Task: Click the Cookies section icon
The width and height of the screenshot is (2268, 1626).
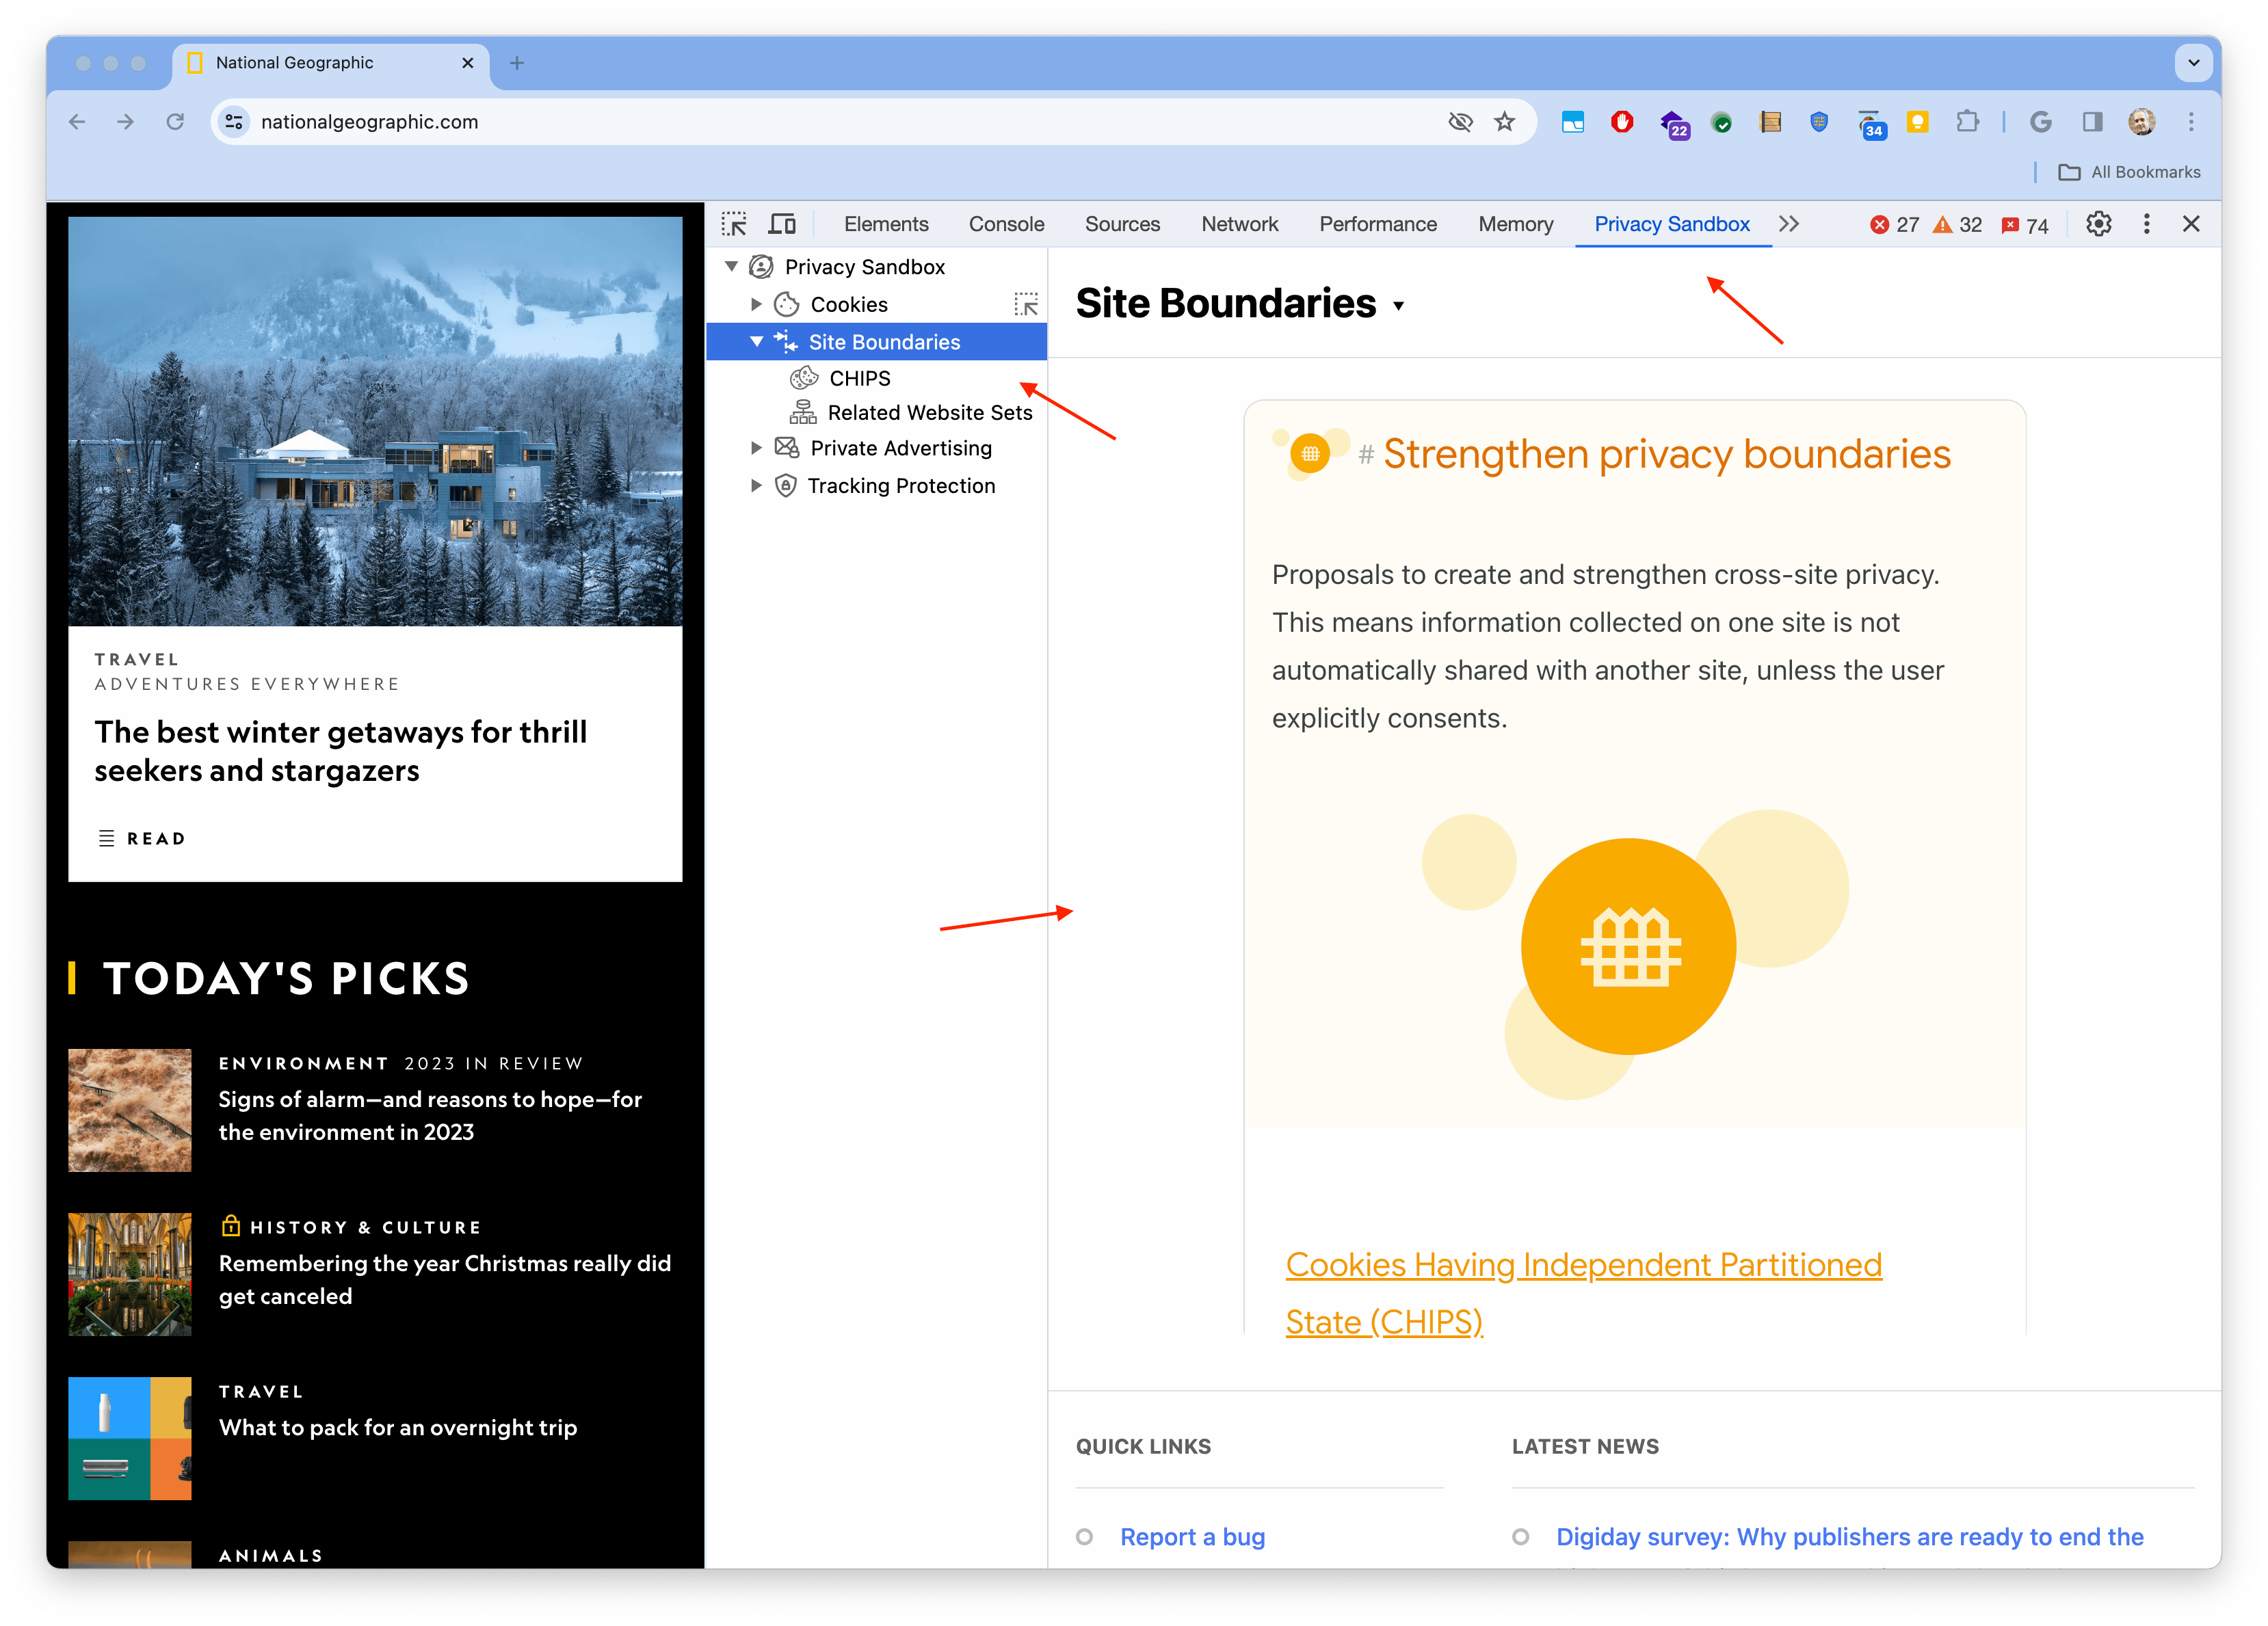Action: point(787,304)
